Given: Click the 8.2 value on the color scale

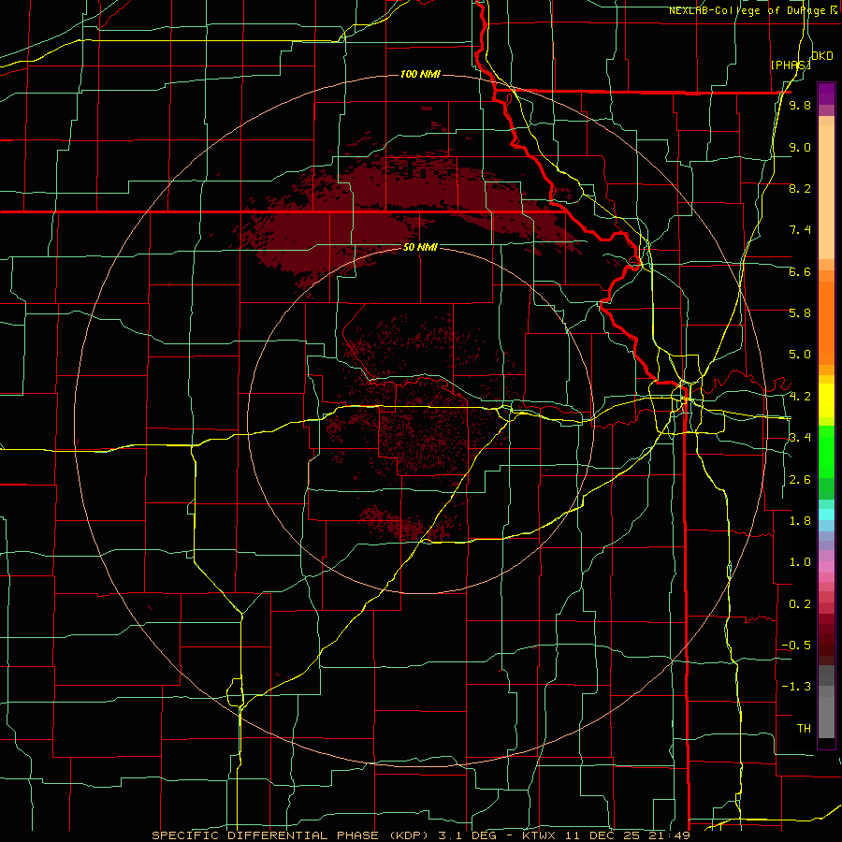Looking at the screenshot, I should pyautogui.click(x=800, y=188).
